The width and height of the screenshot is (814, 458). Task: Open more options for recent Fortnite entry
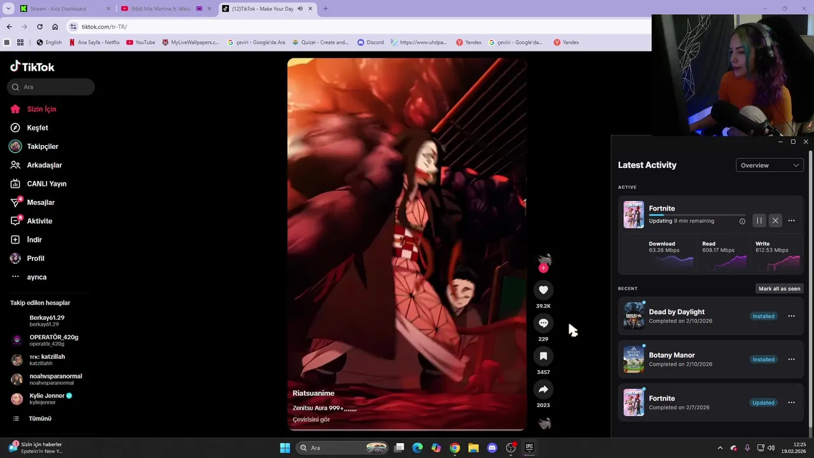coord(791,403)
